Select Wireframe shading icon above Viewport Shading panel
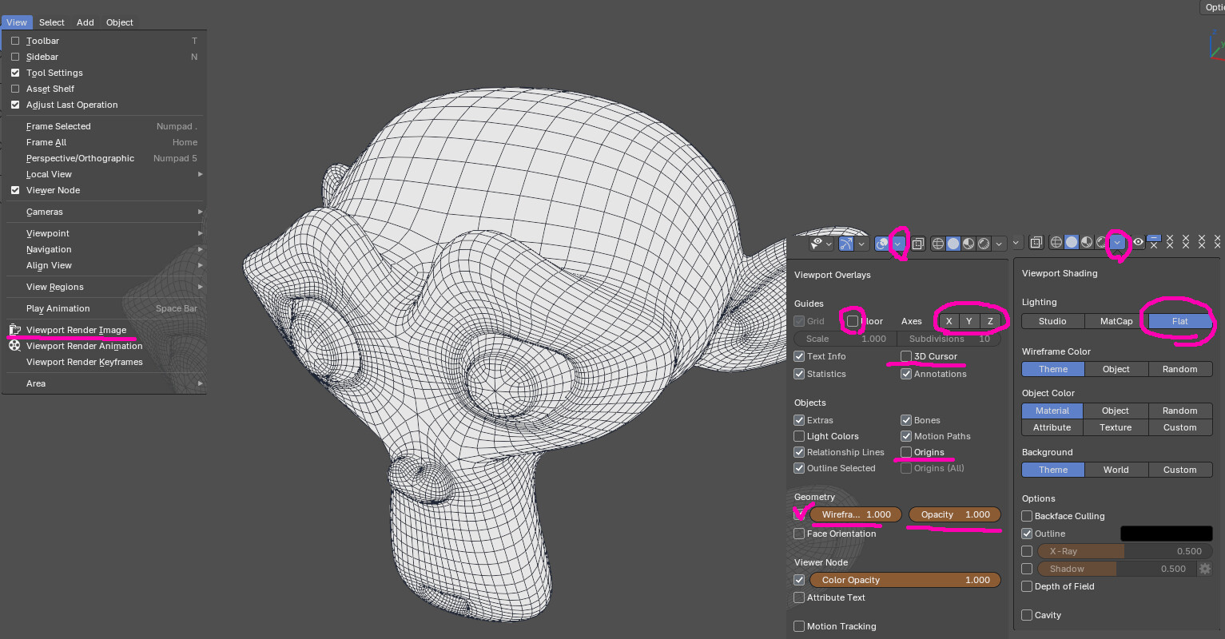This screenshot has height=639, width=1225. (x=1056, y=242)
